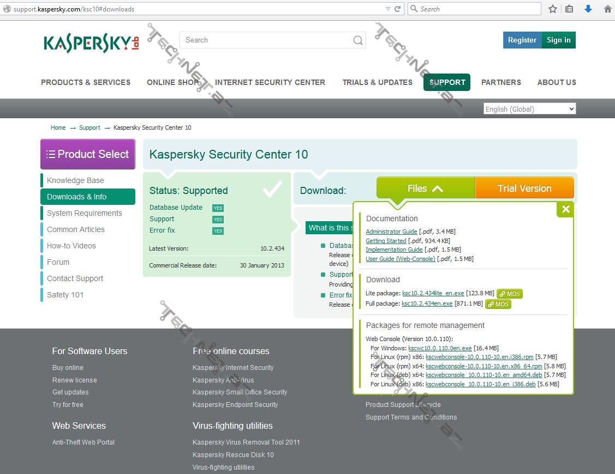Image resolution: width=615 pixels, height=474 pixels.
Task: Download ksc10.2.434en.exe full package
Action: (x=427, y=304)
